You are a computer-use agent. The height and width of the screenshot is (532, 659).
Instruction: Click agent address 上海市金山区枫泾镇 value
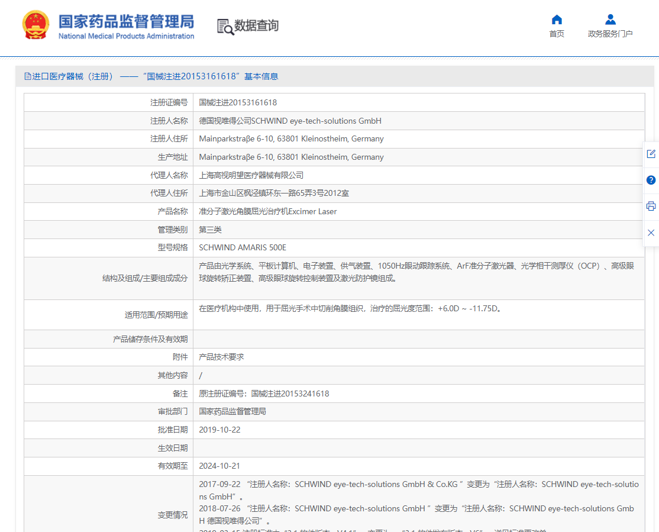click(x=274, y=193)
